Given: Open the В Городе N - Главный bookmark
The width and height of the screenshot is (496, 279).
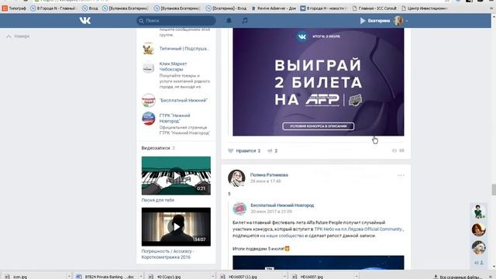Looking at the screenshot, I should (x=53, y=9).
